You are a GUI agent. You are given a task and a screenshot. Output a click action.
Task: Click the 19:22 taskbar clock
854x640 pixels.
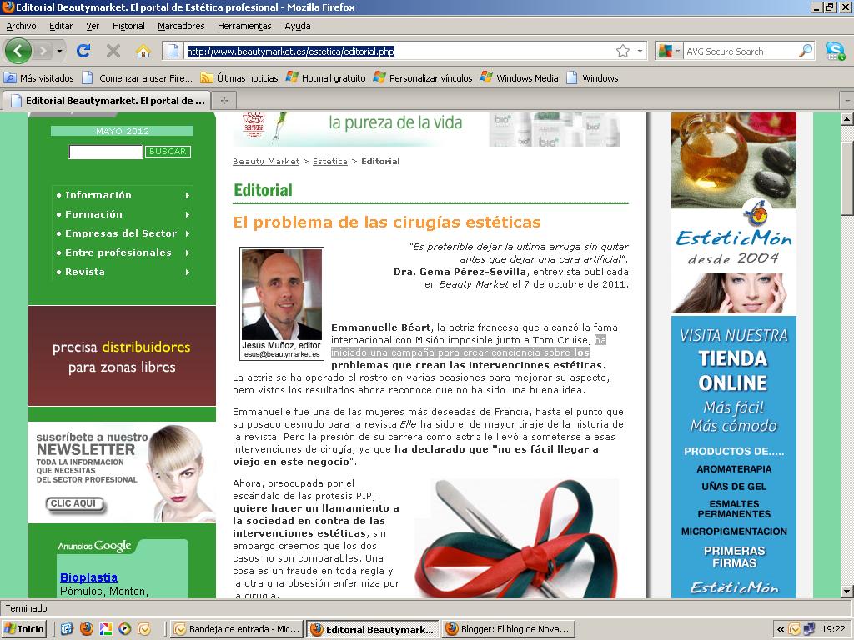click(833, 630)
